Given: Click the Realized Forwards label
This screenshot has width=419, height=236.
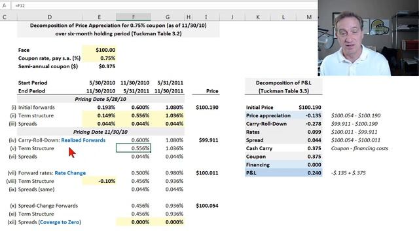Looking at the screenshot, I should 83,140.
